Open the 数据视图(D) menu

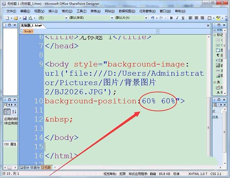[127, 11]
